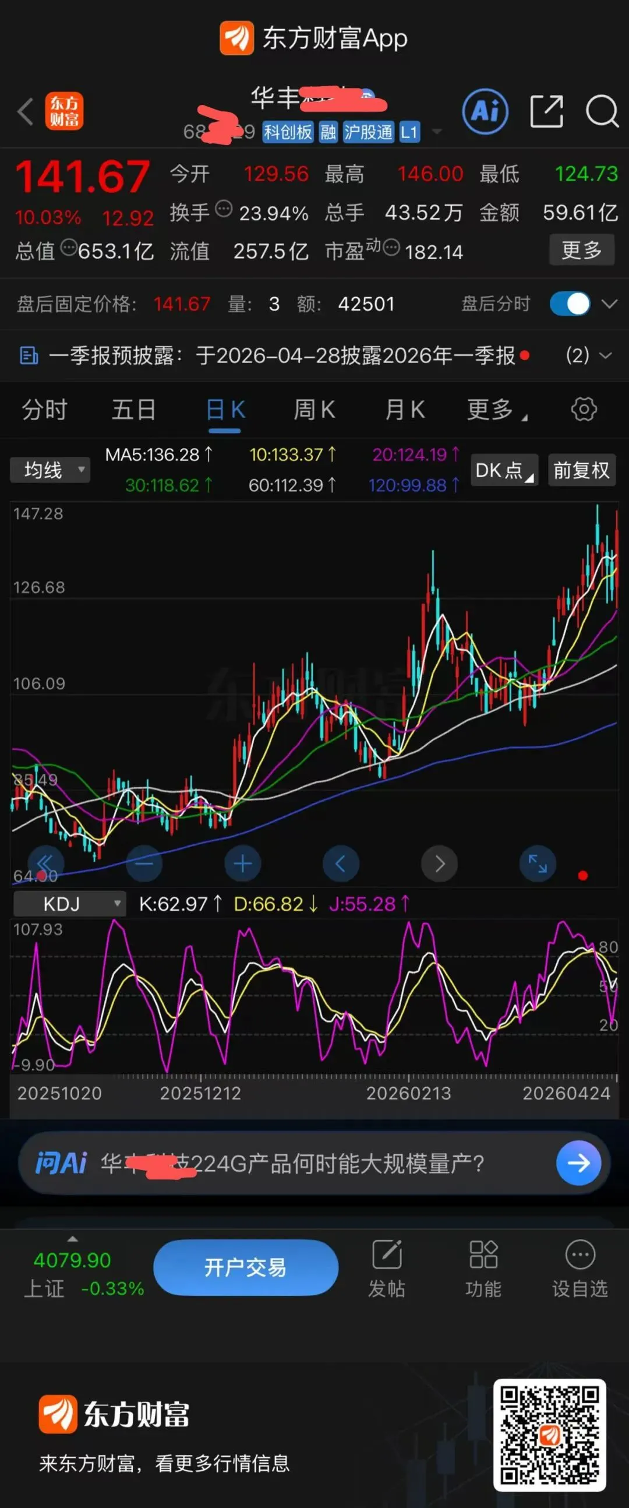Viewport: 629px width, 1508px height.
Task: Open the KDJ indicator dropdown
Action: (x=70, y=903)
